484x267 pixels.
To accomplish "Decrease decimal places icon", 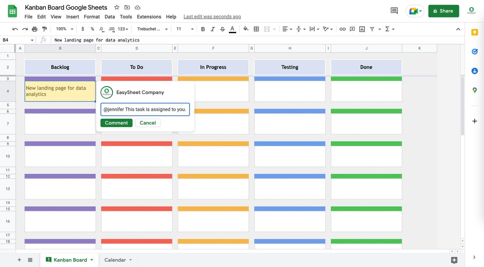I will 101,29.
